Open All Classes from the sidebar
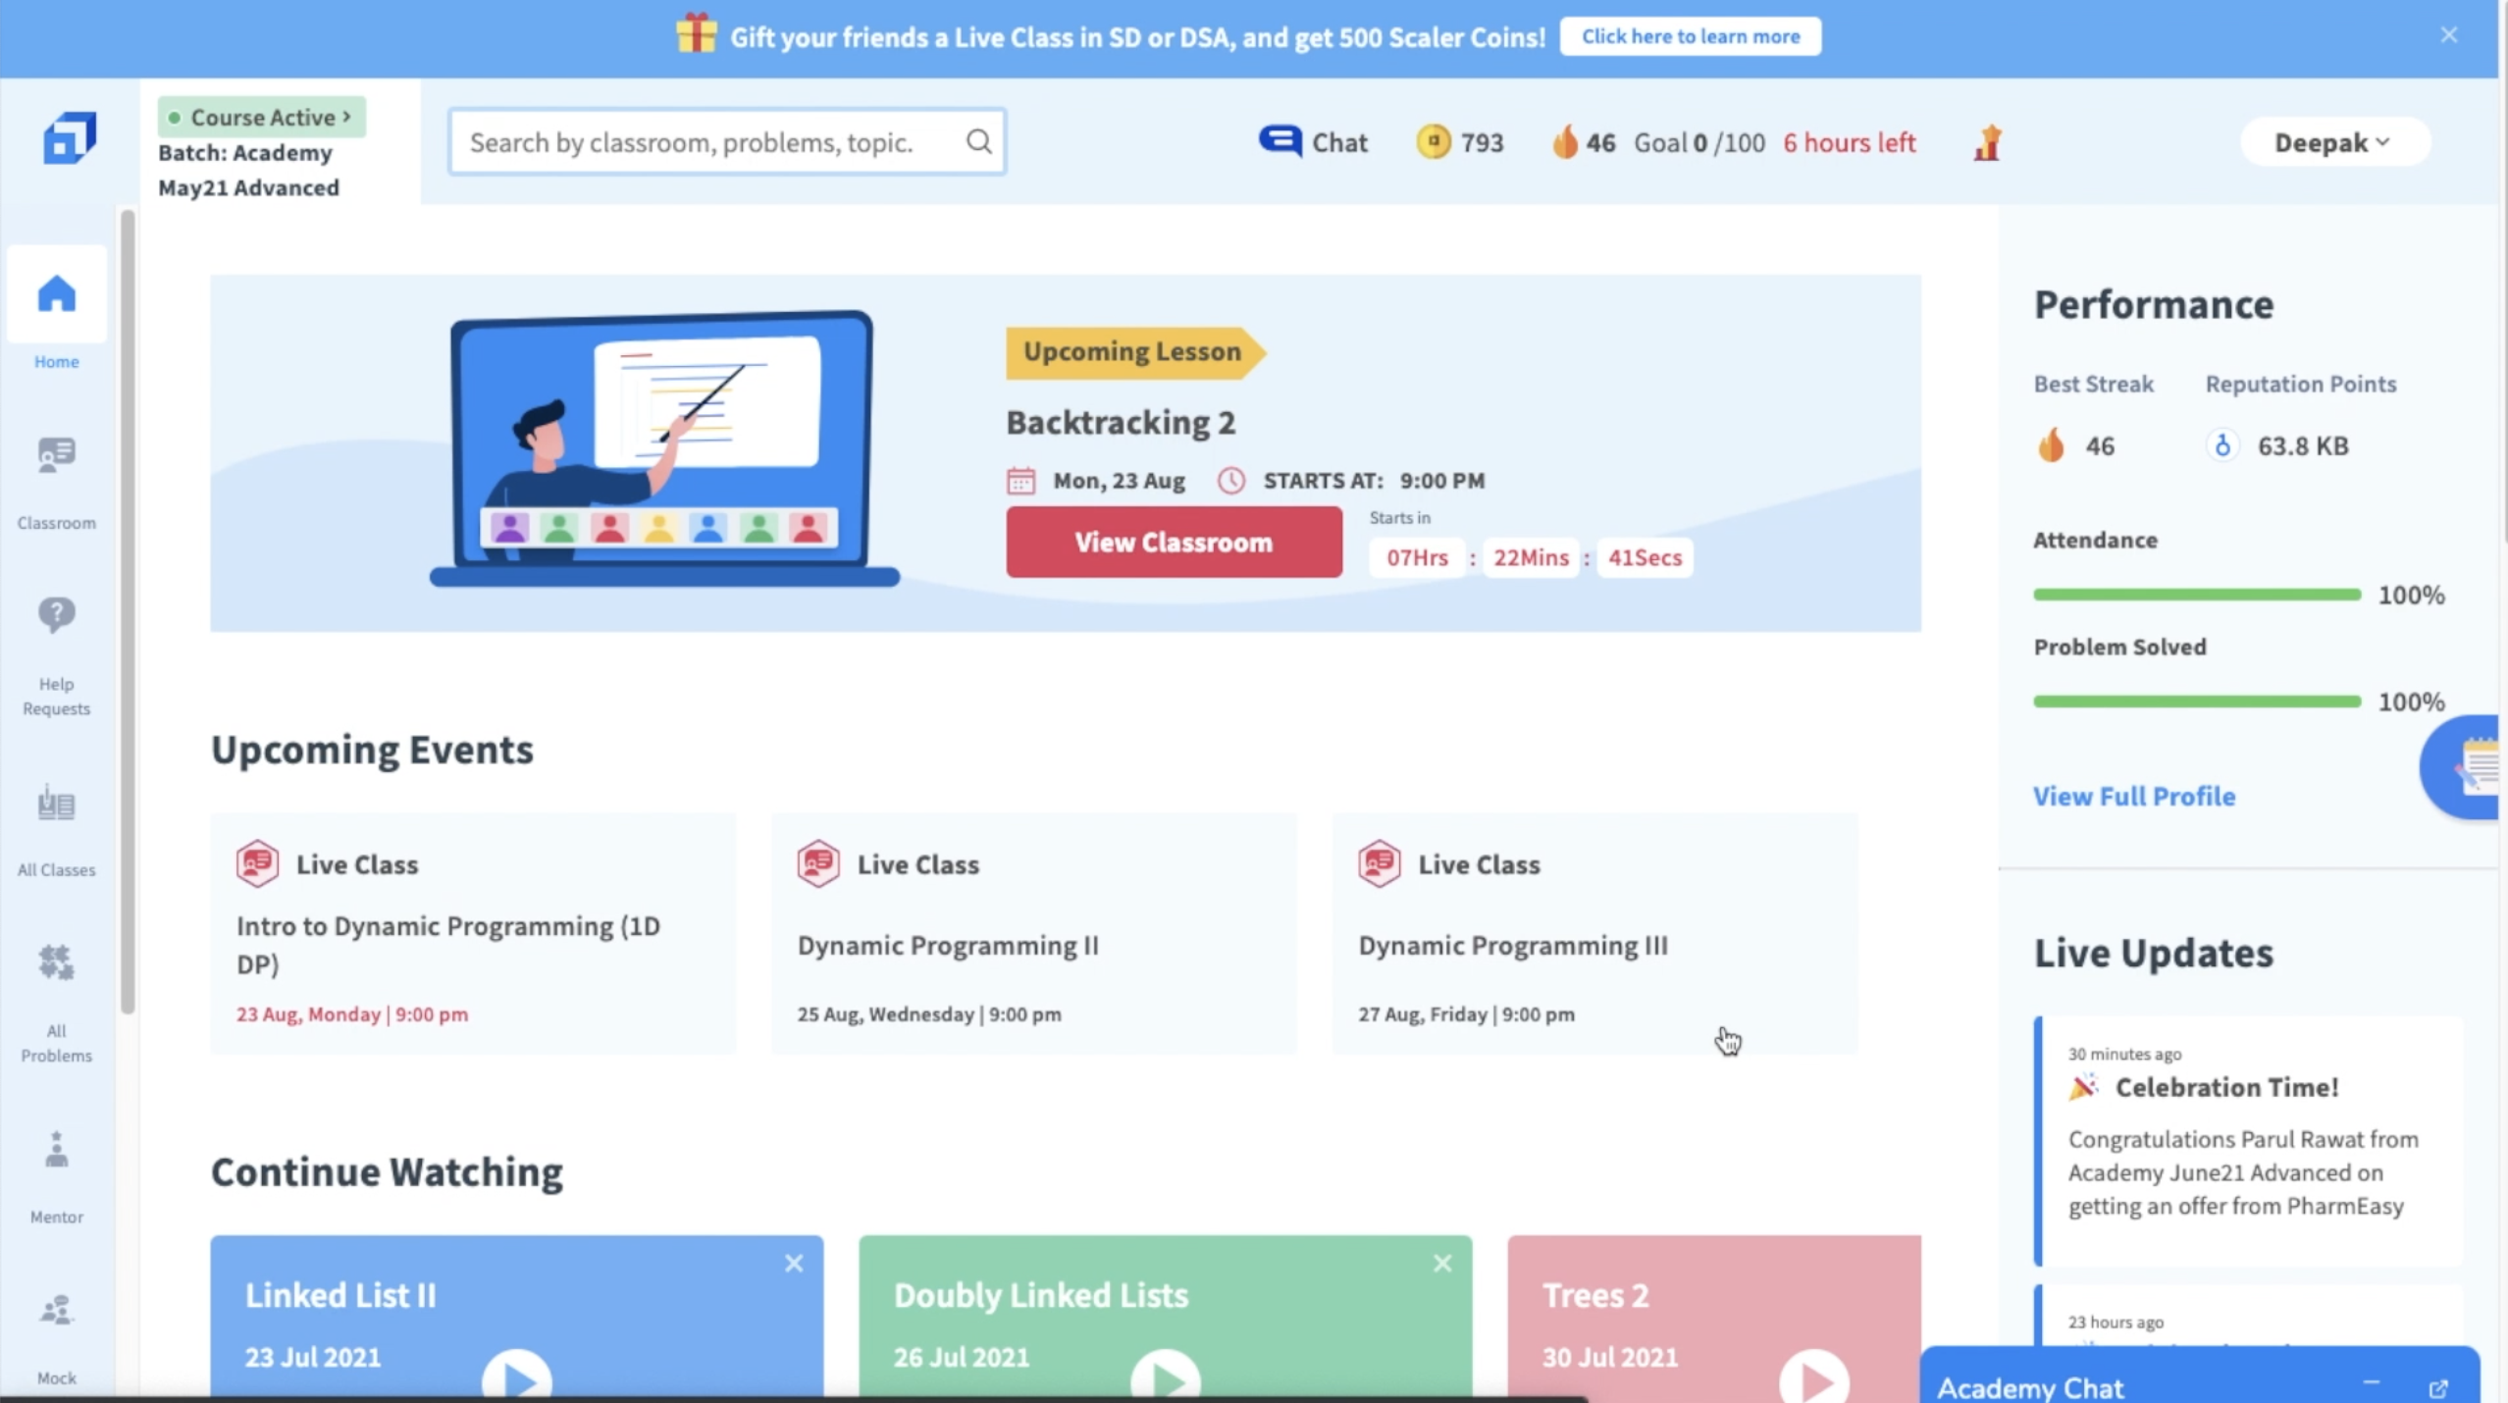 pyautogui.click(x=55, y=804)
